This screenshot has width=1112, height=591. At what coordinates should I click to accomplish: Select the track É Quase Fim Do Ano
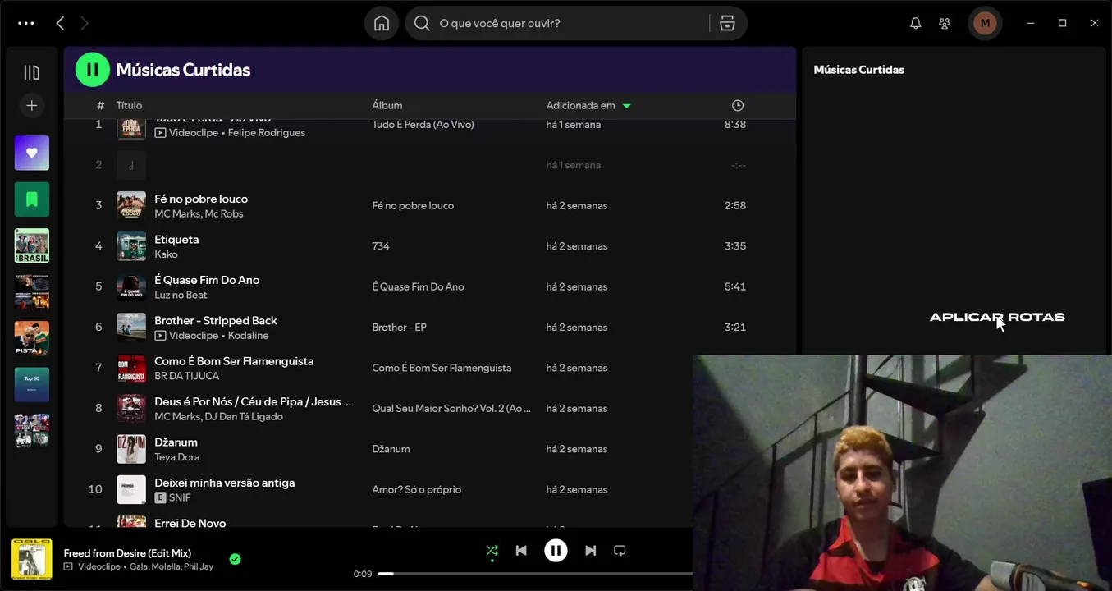click(207, 280)
